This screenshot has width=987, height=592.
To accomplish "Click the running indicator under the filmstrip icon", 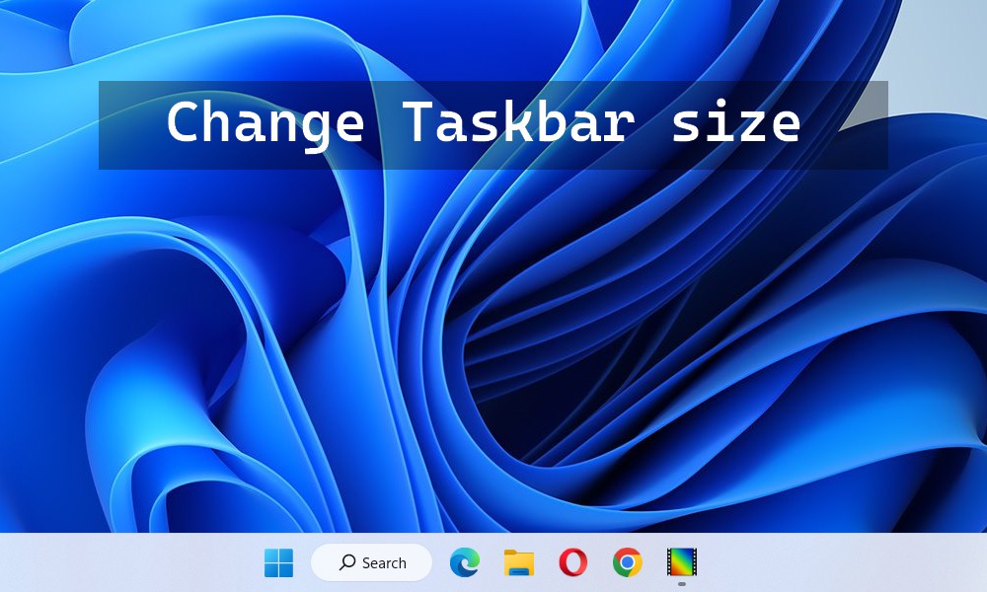I will (682, 583).
